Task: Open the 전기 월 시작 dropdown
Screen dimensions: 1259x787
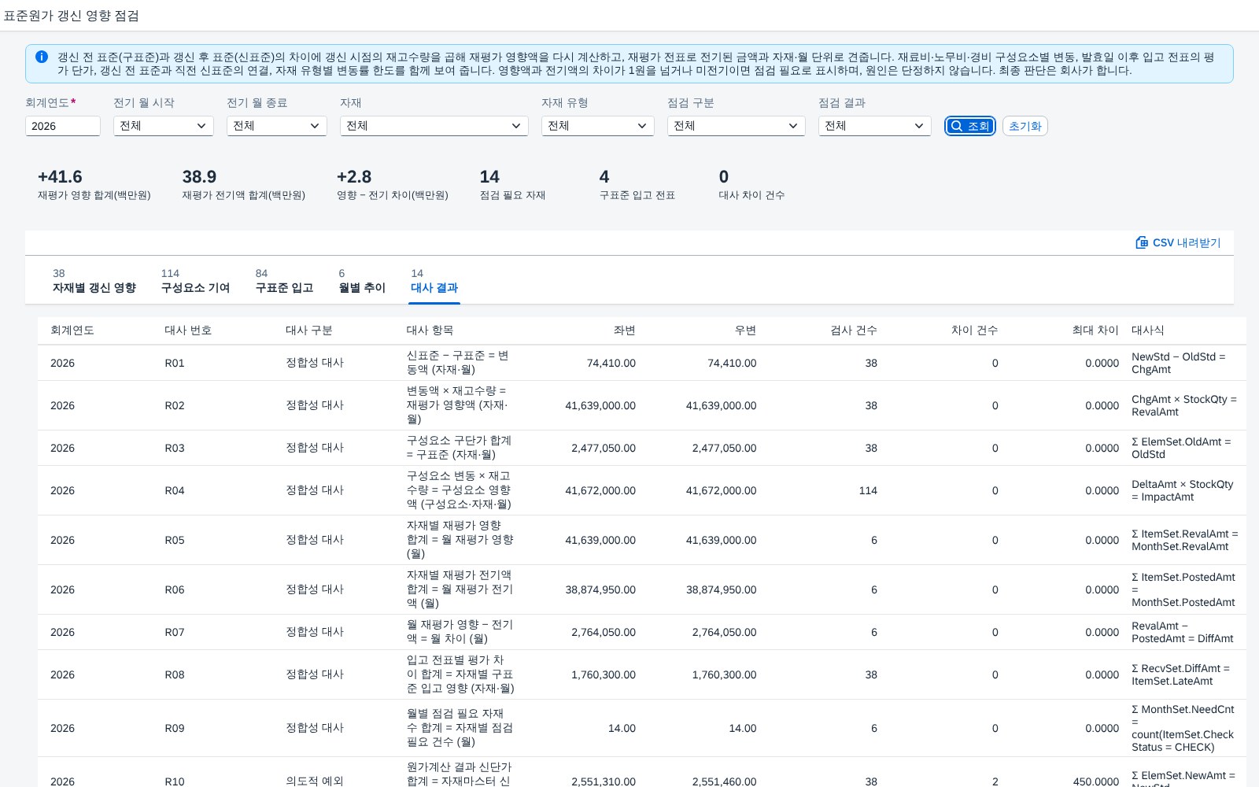Action: (x=164, y=126)
